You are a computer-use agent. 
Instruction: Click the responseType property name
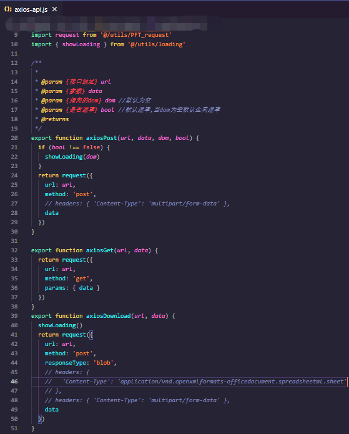[66, 363]
